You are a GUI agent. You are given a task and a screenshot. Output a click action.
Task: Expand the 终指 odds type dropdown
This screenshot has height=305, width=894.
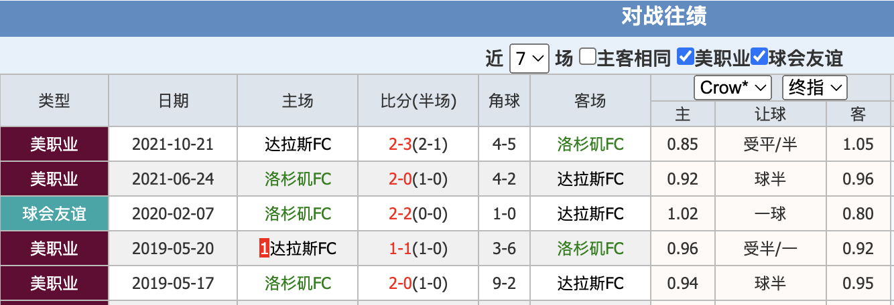816,88
